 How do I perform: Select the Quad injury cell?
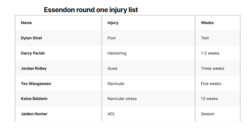coord(149,68)
